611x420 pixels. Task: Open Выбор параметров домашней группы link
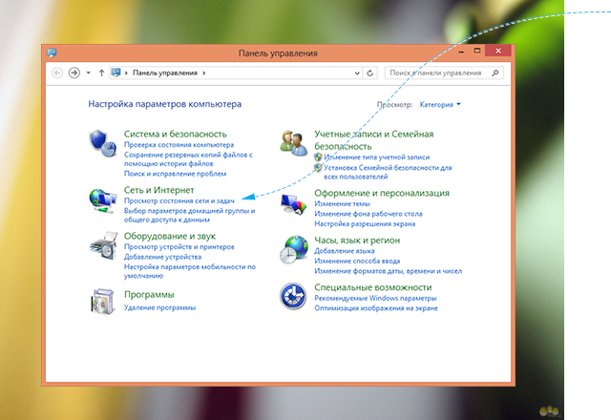pos(189,215)
